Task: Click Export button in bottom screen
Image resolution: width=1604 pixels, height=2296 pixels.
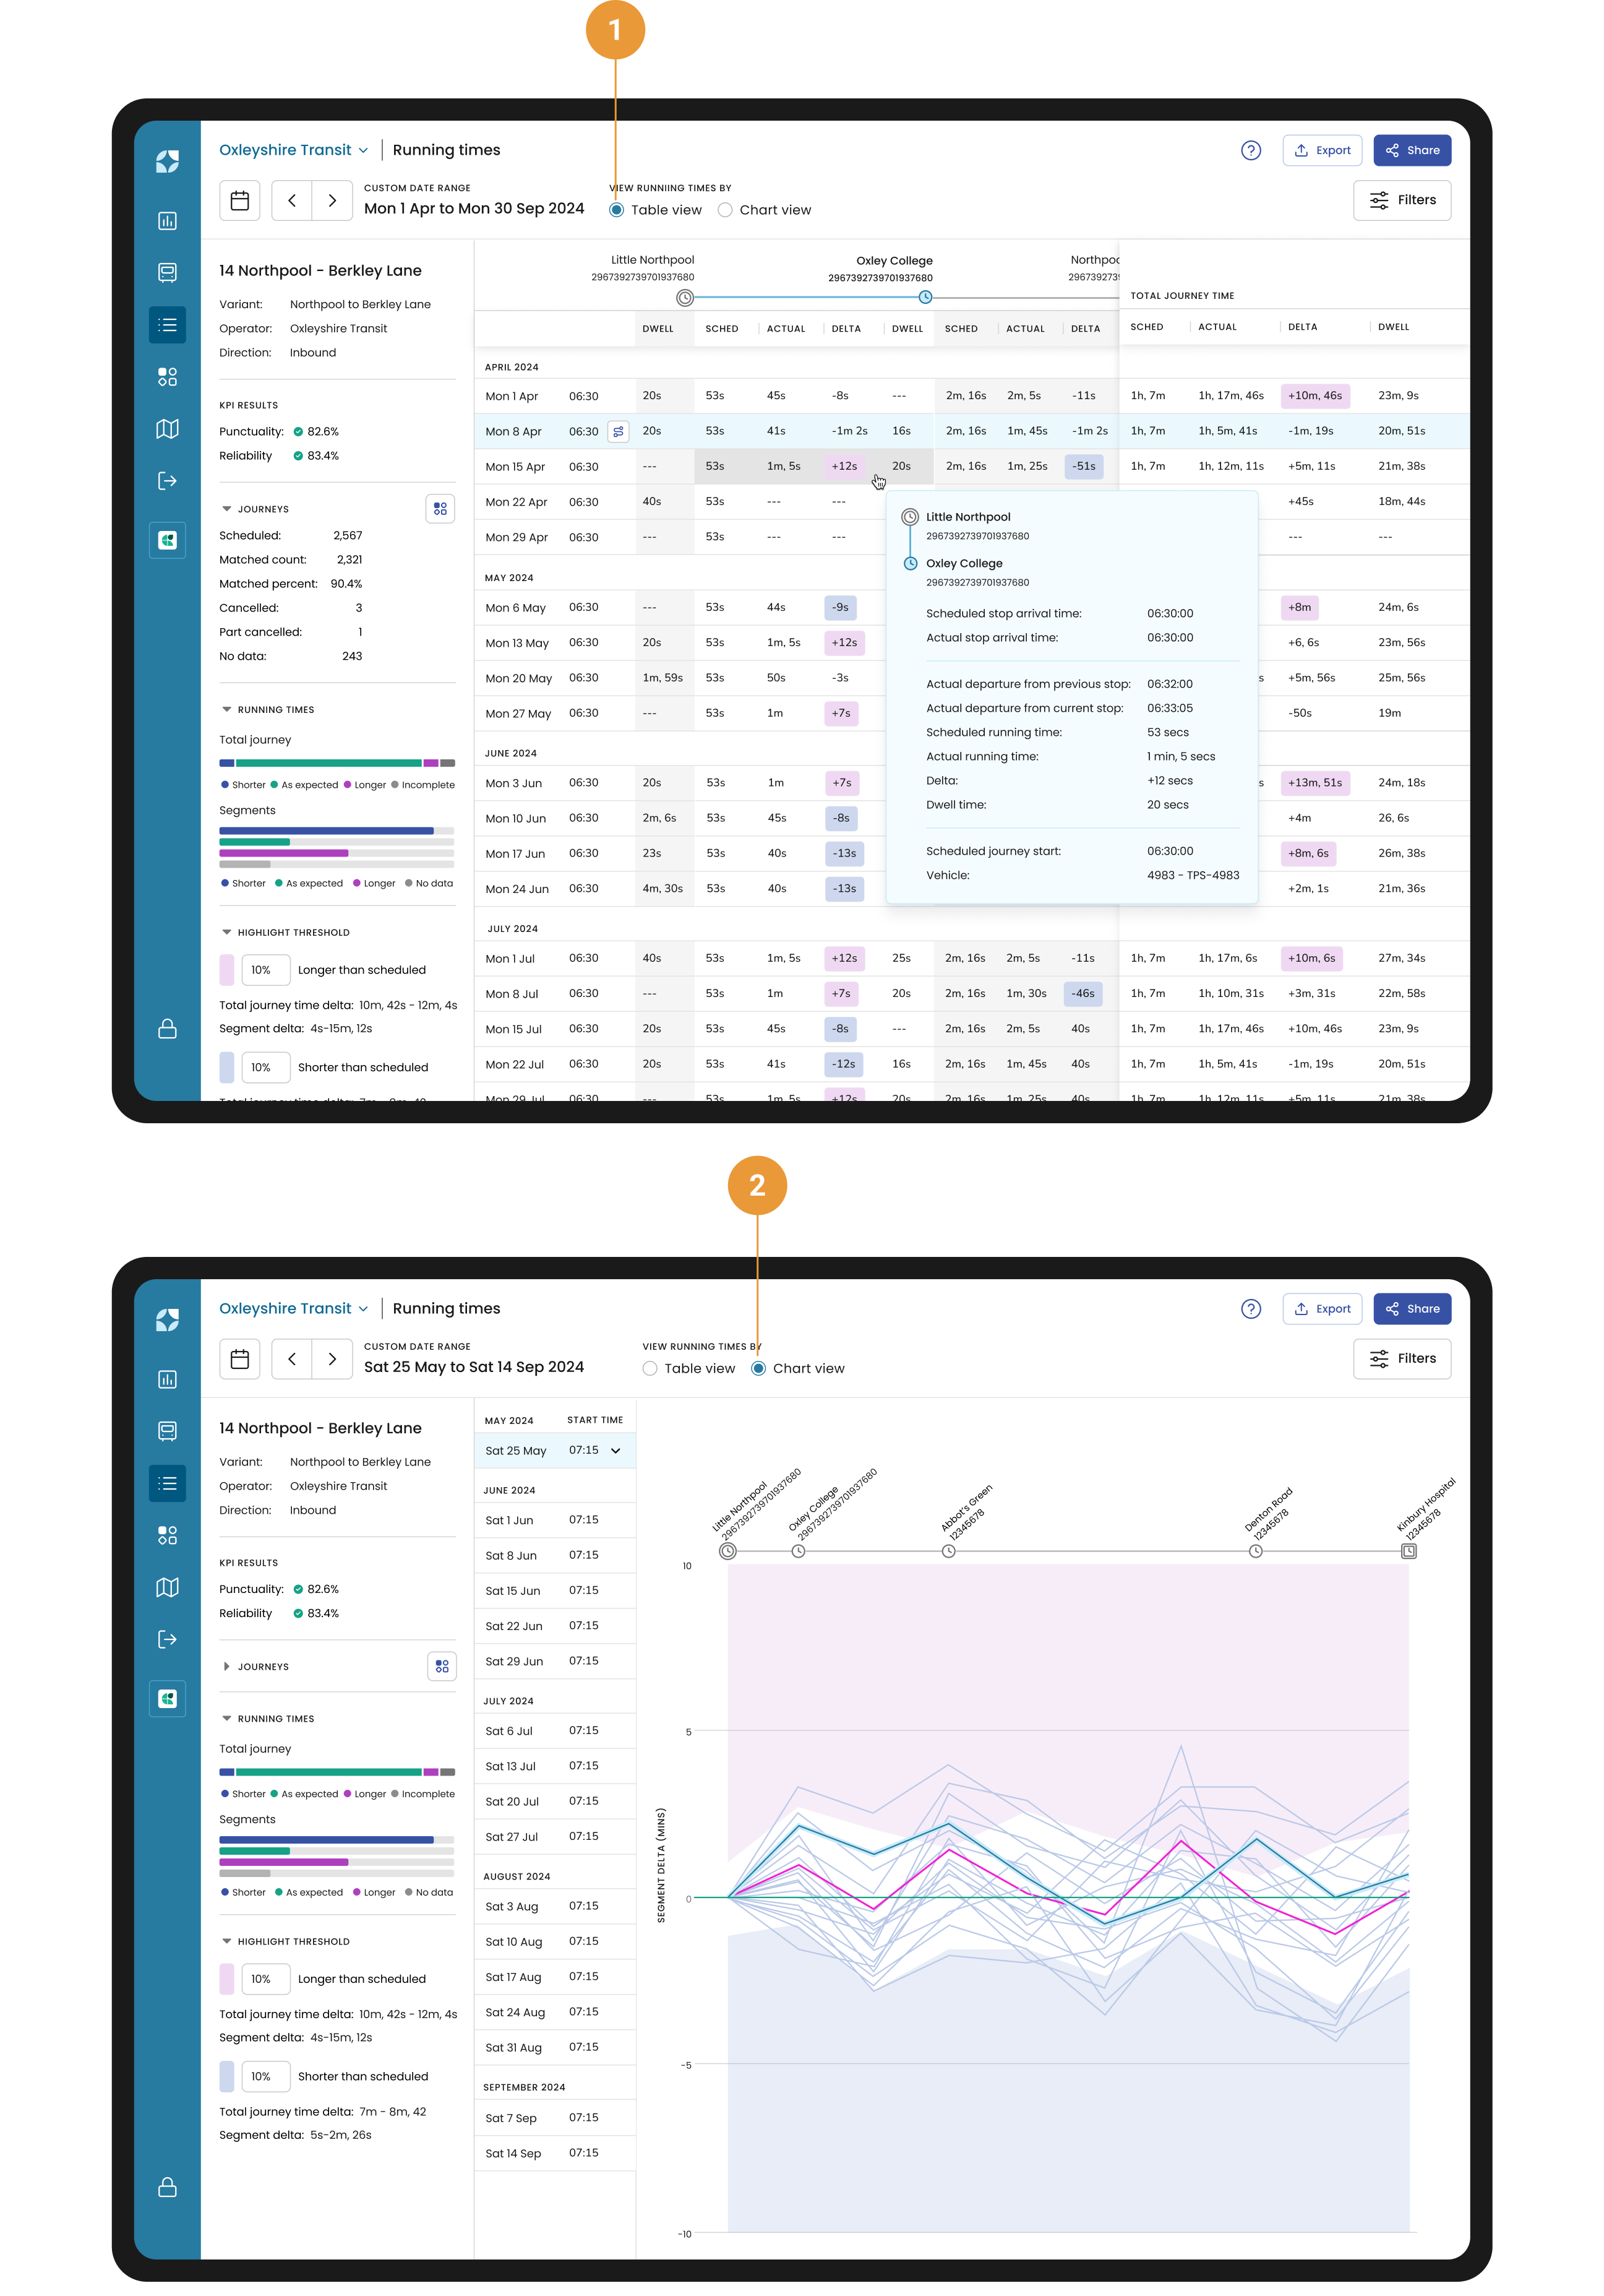Action: click(x=1322, y=1309)
